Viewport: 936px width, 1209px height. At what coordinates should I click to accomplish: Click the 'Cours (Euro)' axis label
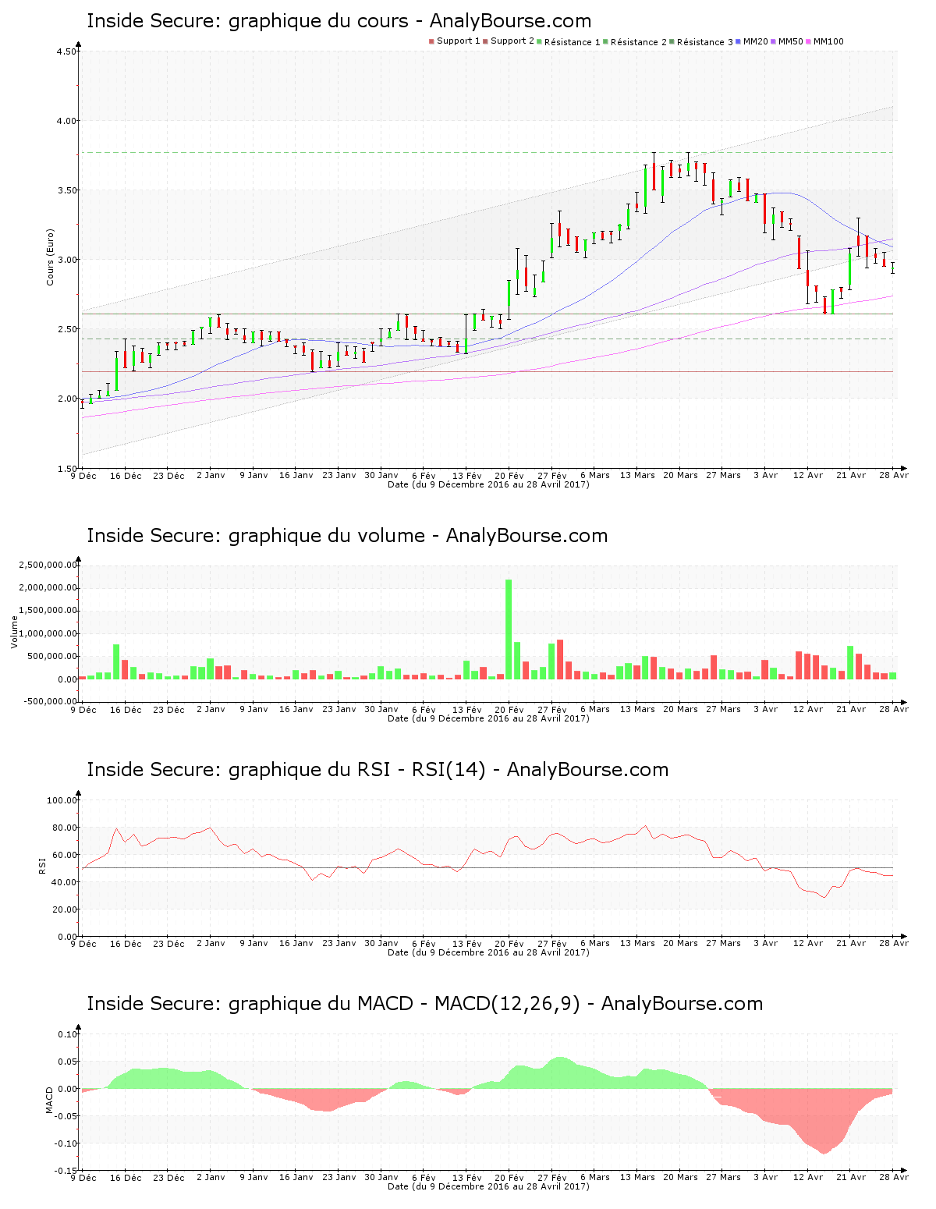pyautogui.click(x=51, y=257)
